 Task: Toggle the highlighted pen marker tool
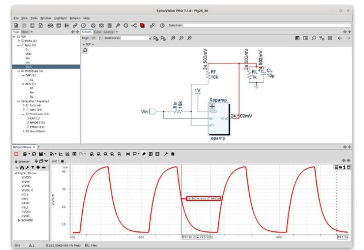point(144,154)
